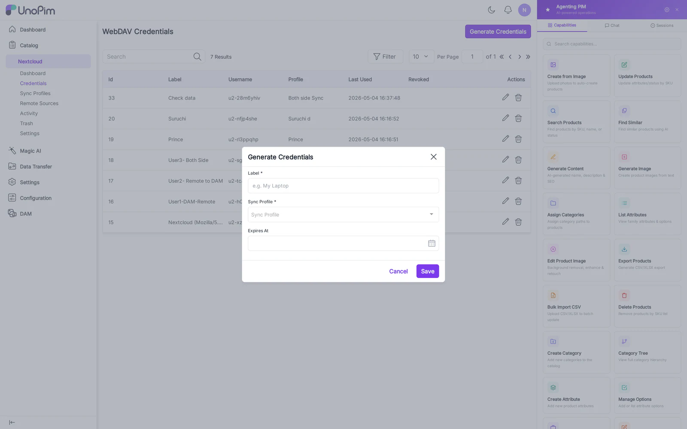
Task: Open Sync Profiles submenu item
Action: point(35,93)
